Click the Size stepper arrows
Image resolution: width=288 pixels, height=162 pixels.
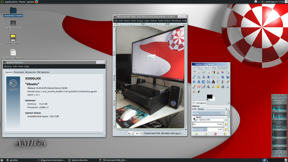pos(223,124)
